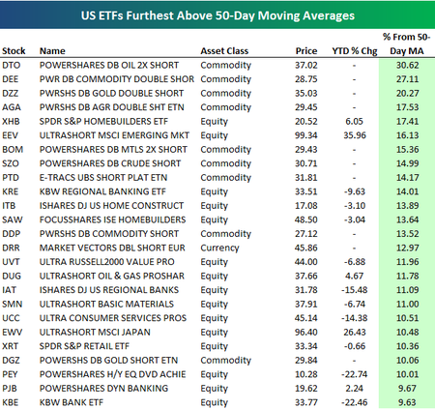
Task: Select price 99.34 in EEV row
Action: click(x=306, y=135)
